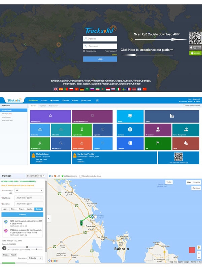Open the Inventory tile with house icon

50,116
